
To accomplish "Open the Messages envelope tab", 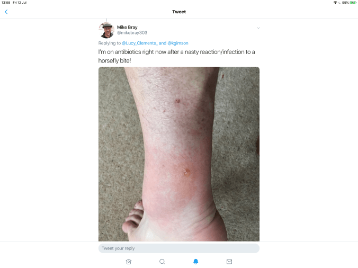I will 229,262.
